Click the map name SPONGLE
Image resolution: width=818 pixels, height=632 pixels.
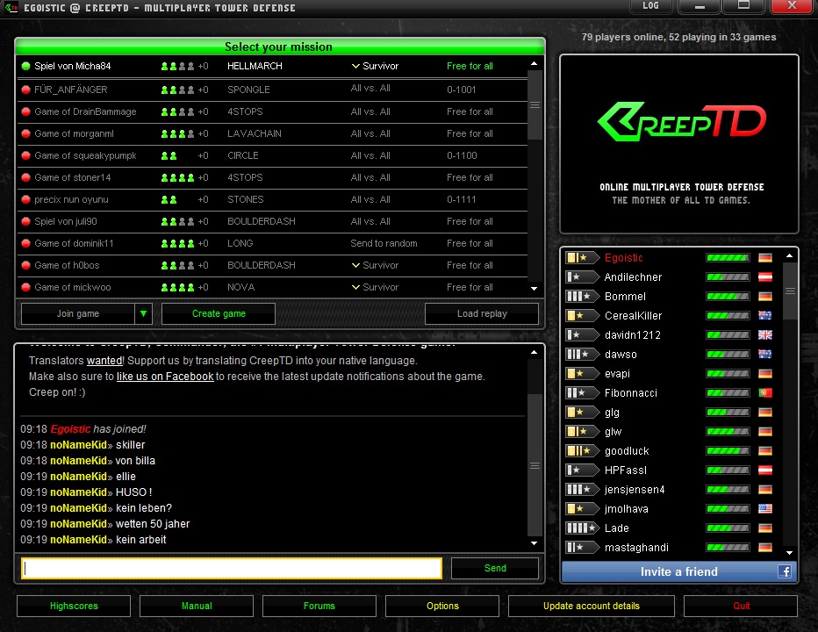pos(248,90)
